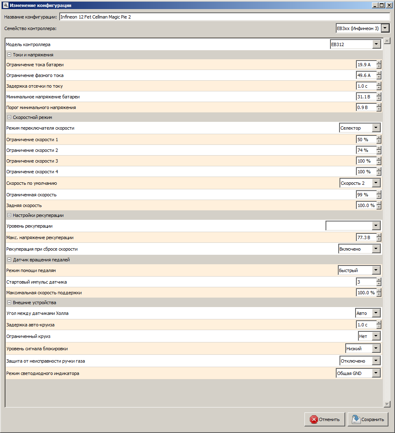Click the window icon in title bar
The image size is (395, 433).
5,5
